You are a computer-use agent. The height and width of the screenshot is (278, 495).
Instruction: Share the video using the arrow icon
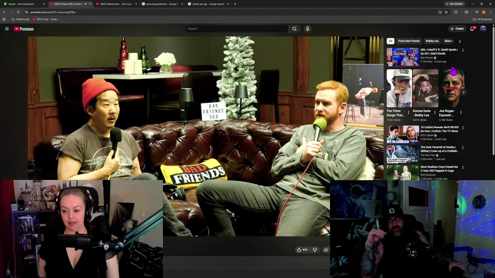click(326, 250)
